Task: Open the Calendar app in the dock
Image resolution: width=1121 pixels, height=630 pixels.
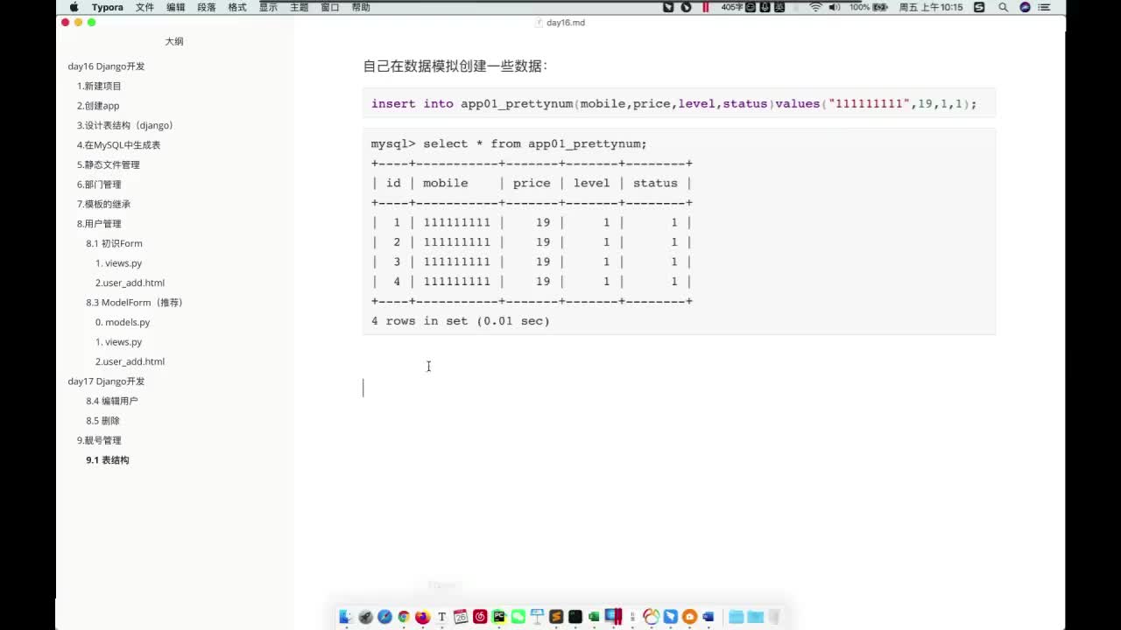Action: coord(461,617)
